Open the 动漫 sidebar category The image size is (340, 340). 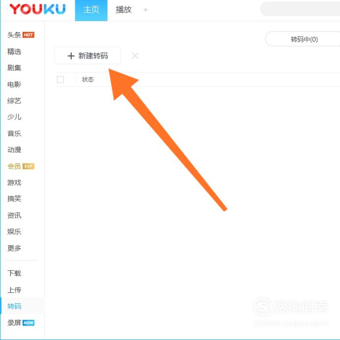(14, 150)
